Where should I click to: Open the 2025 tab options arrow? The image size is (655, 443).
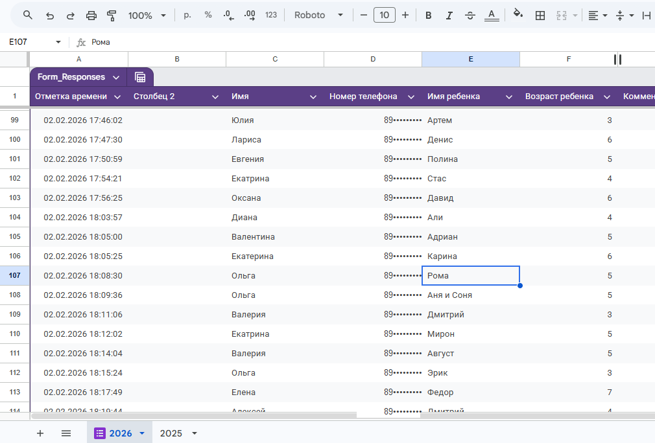pyautogui.click(x=195, y=433)
